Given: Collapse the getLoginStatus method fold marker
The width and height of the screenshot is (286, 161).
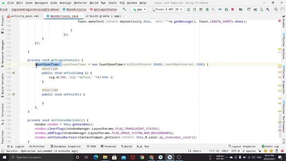Looking at the screenshot, I should click(x=19, y=60).
